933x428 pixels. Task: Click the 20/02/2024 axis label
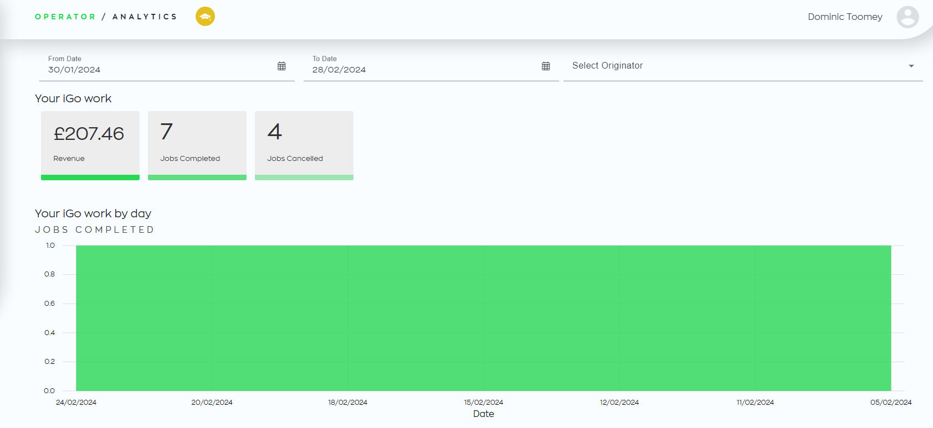pos(212,402)
